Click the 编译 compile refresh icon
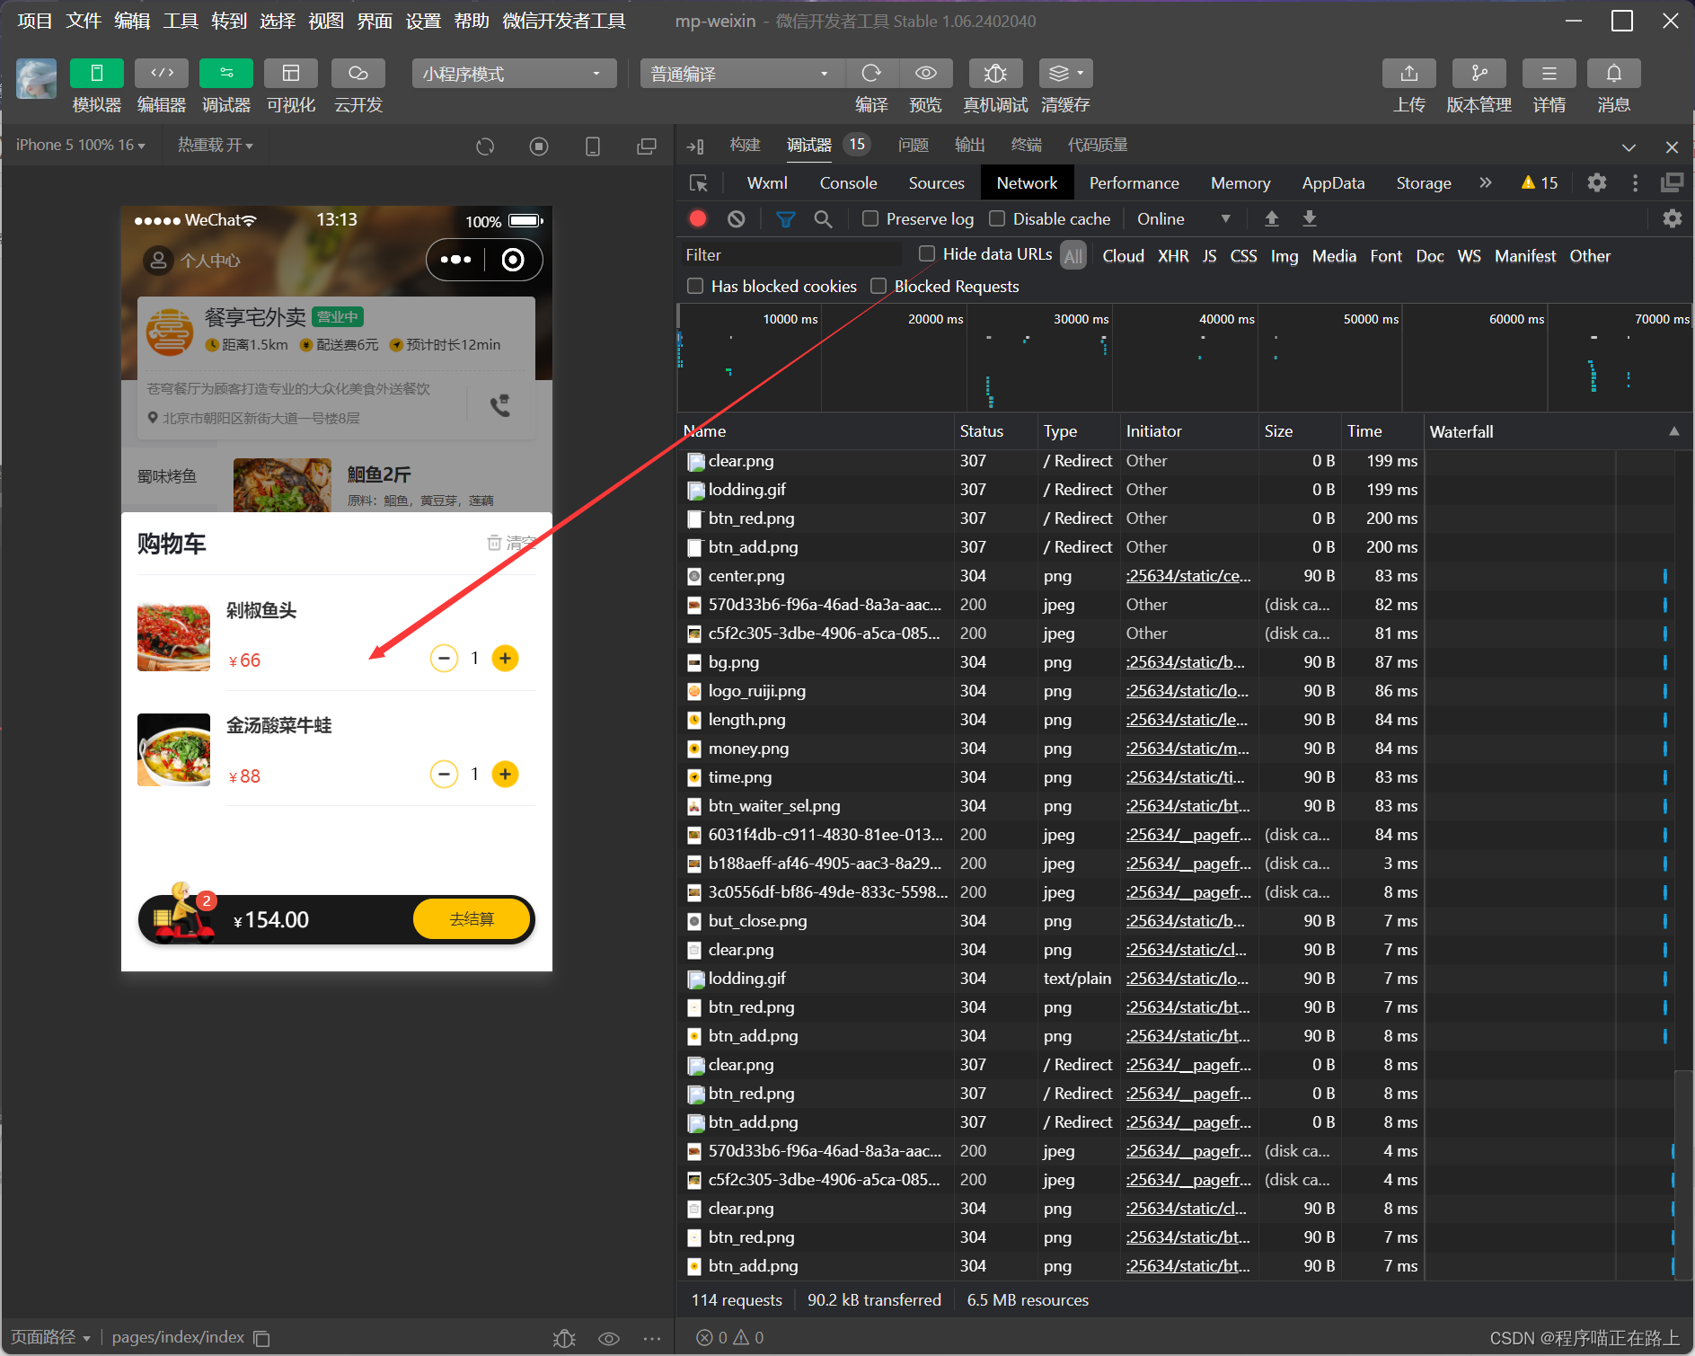 871,73
